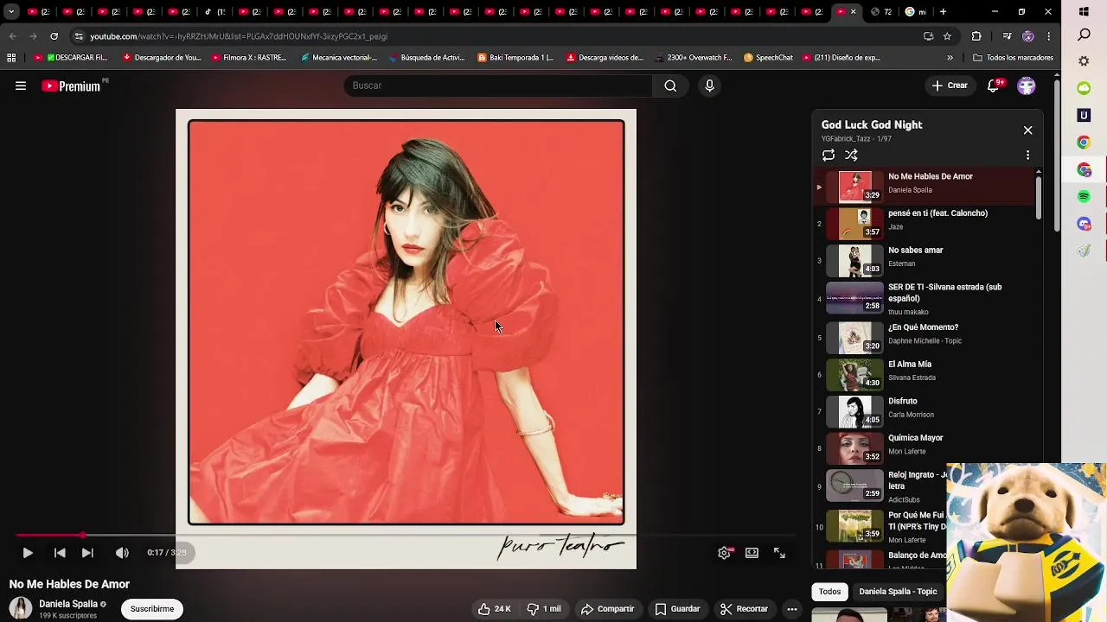Close the God Luck God Night playlist panel

click(x=1027, y=130)
